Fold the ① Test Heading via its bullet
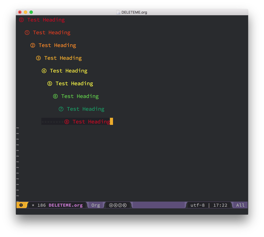This screenshot has height=237, width=264. pyautogui.click(x=27, y=32)
